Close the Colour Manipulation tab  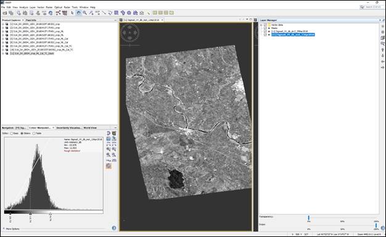pos(53,128)
